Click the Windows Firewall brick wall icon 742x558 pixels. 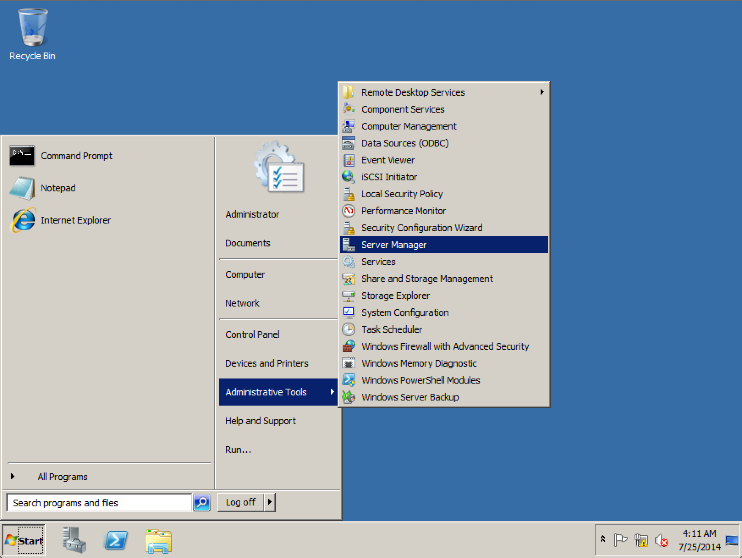coord(349,346)
